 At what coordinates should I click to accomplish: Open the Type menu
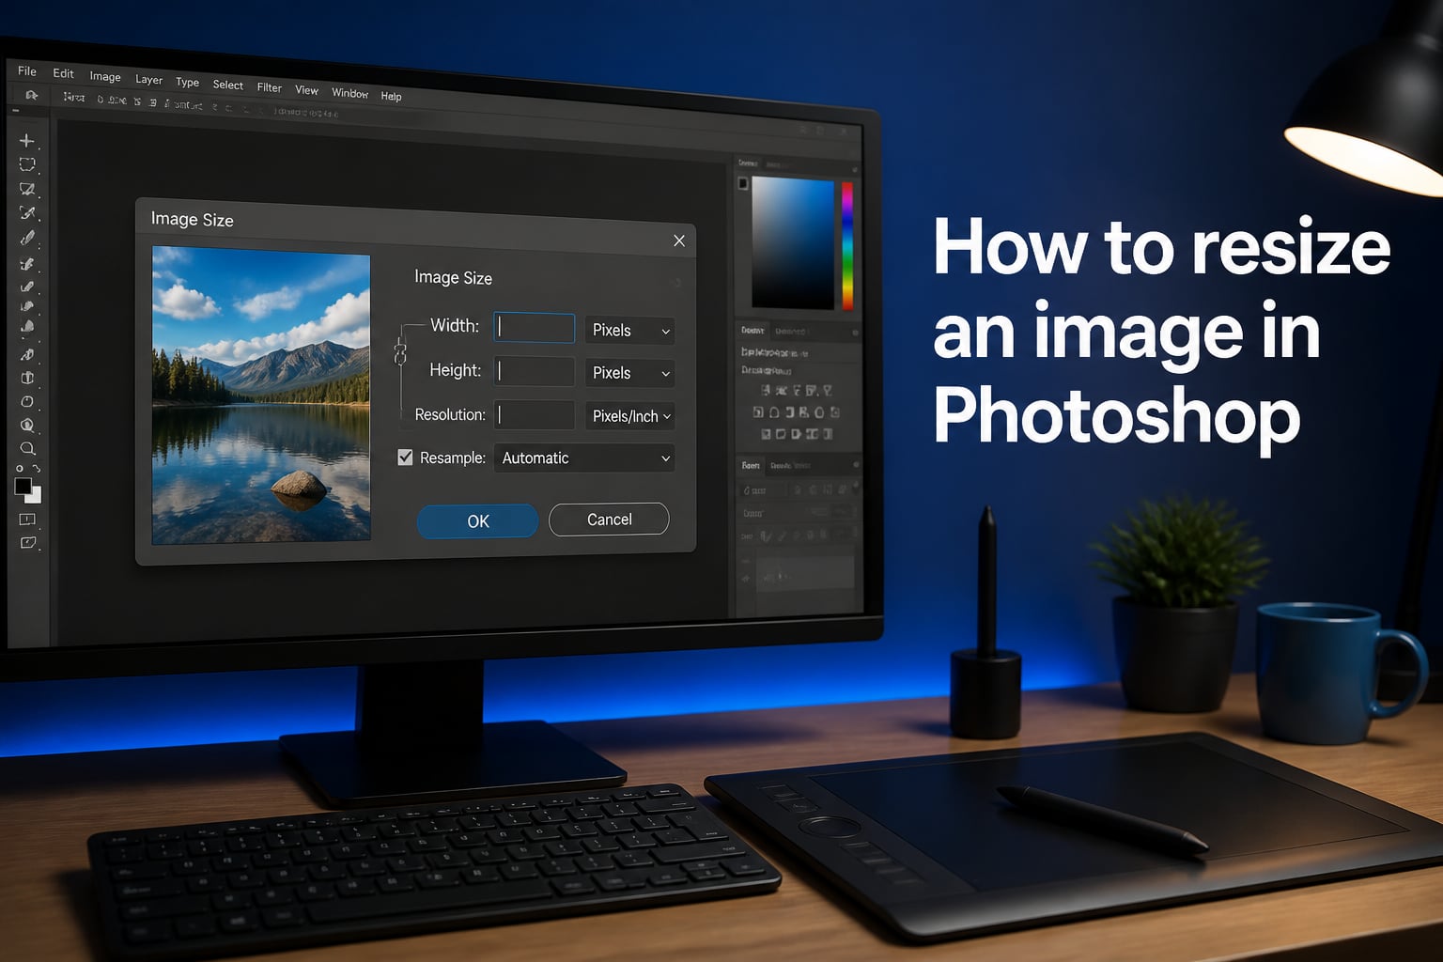(x=188, y=82)
